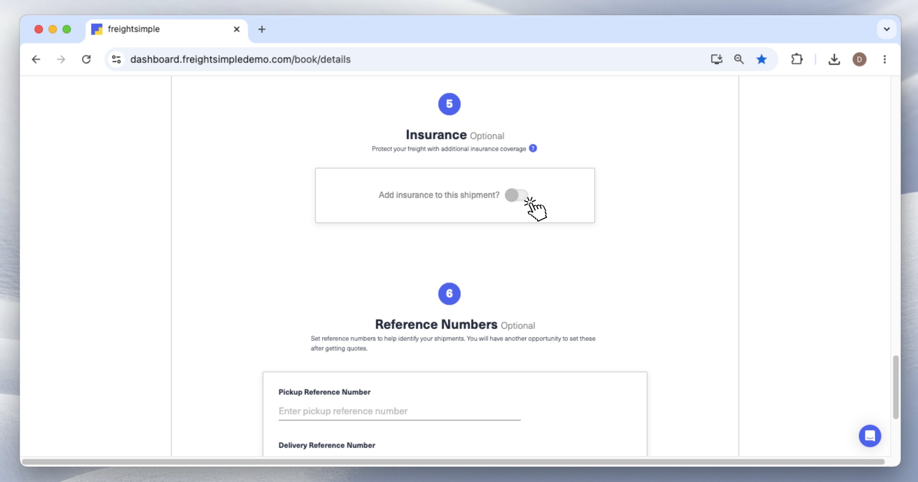
Task: Click the Insurance section heading
Action: point(436,135)
